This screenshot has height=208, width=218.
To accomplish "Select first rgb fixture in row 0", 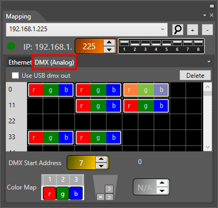I will (51, 90).
